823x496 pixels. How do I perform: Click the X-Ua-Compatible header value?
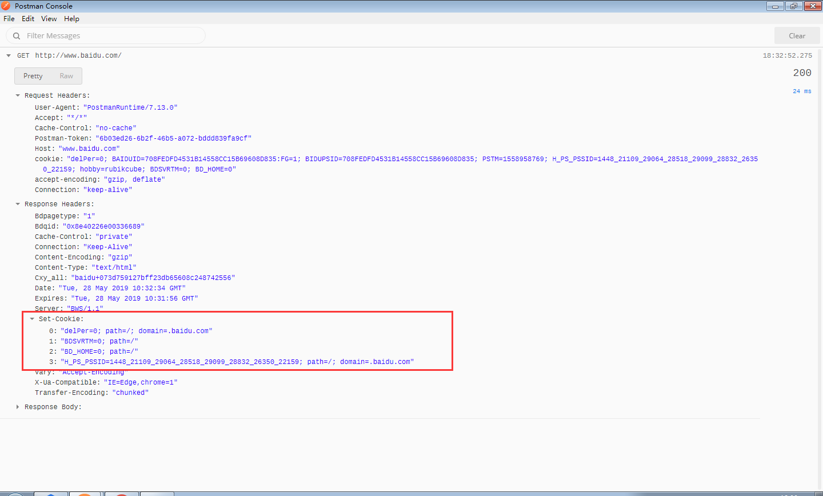pyautogui.click(x=141, y=382)
